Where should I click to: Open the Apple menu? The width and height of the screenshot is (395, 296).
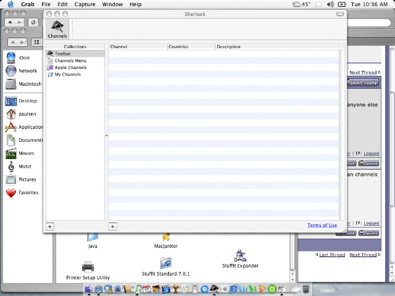[11, 4]
